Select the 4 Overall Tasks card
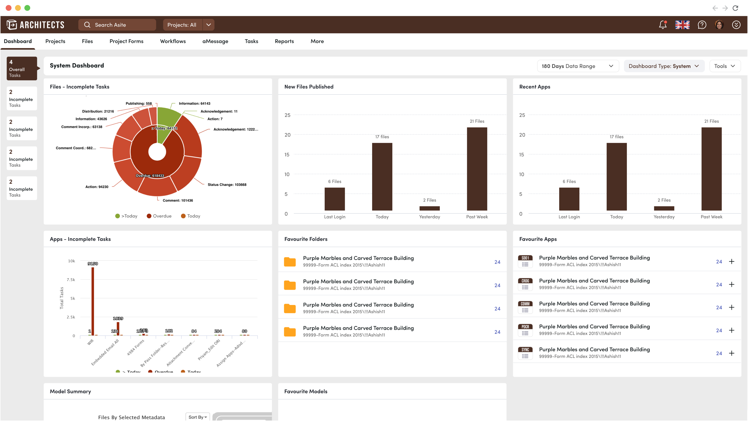This screenshot has width=748, height=421. [22, 68]
